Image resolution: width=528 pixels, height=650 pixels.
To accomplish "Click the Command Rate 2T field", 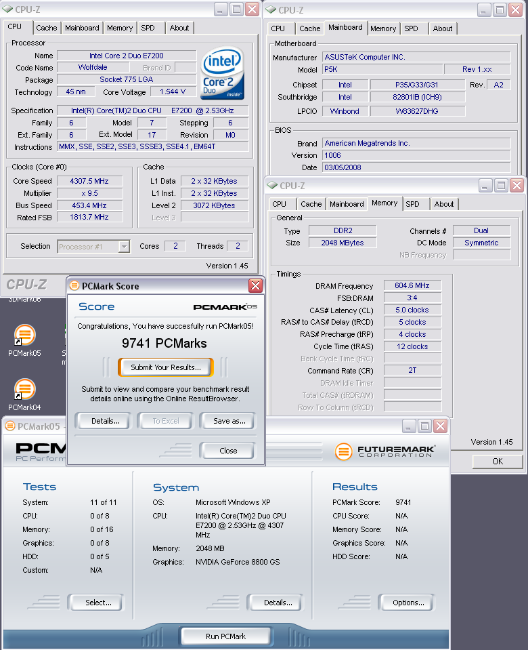I will coord(412,370).
